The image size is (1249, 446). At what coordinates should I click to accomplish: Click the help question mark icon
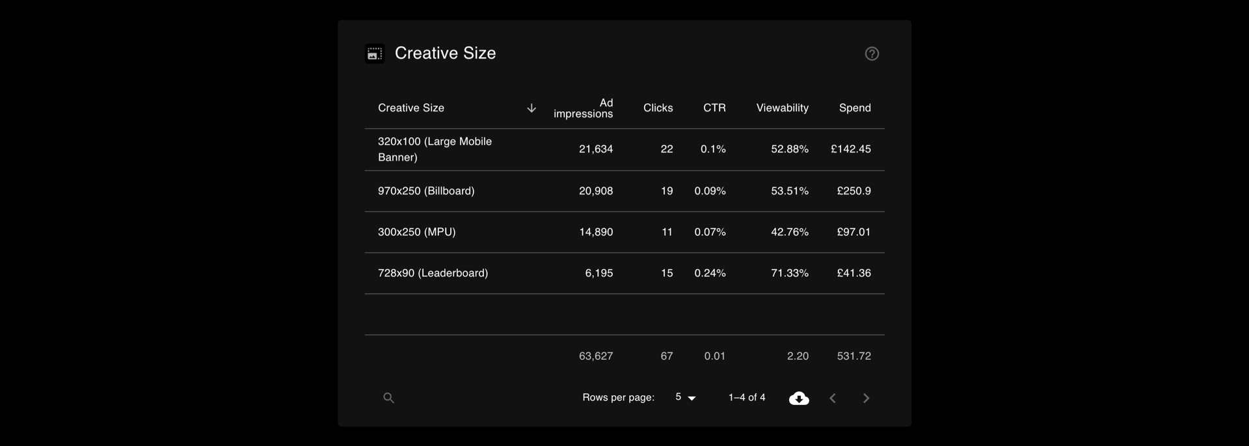872,54
